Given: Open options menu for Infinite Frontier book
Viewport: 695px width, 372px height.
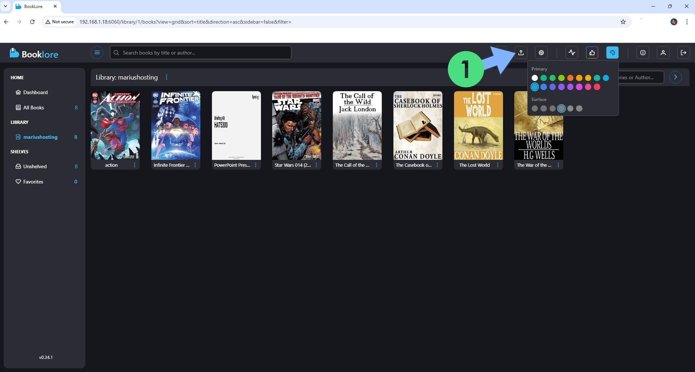Looking at the screenshot, I should pyautogui.click(x=195, y=165).
